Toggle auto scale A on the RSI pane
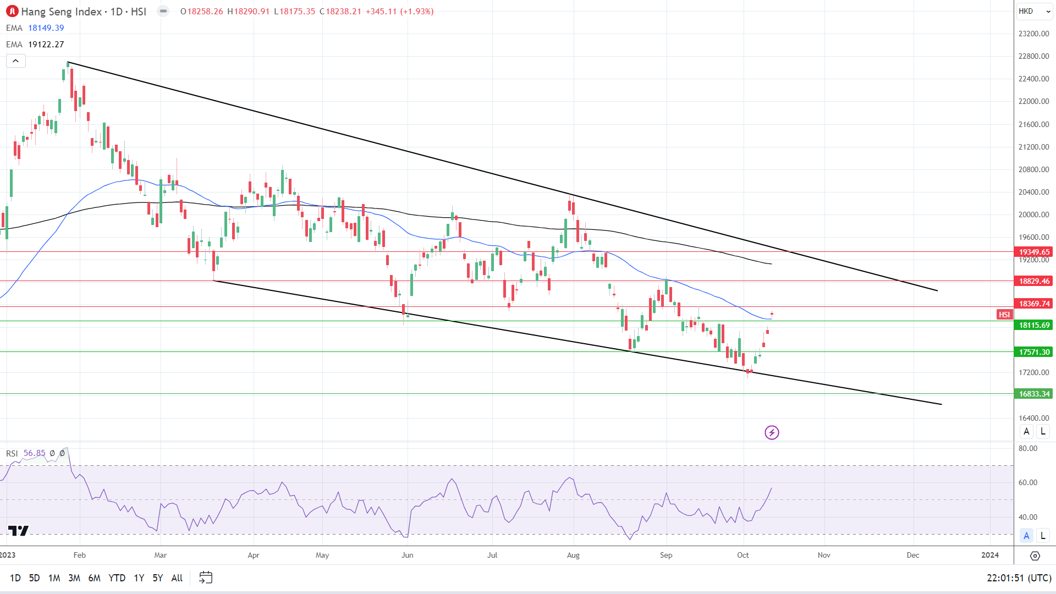The width and height of the screenshot is (1056, 594). (x=1026, y=536)
